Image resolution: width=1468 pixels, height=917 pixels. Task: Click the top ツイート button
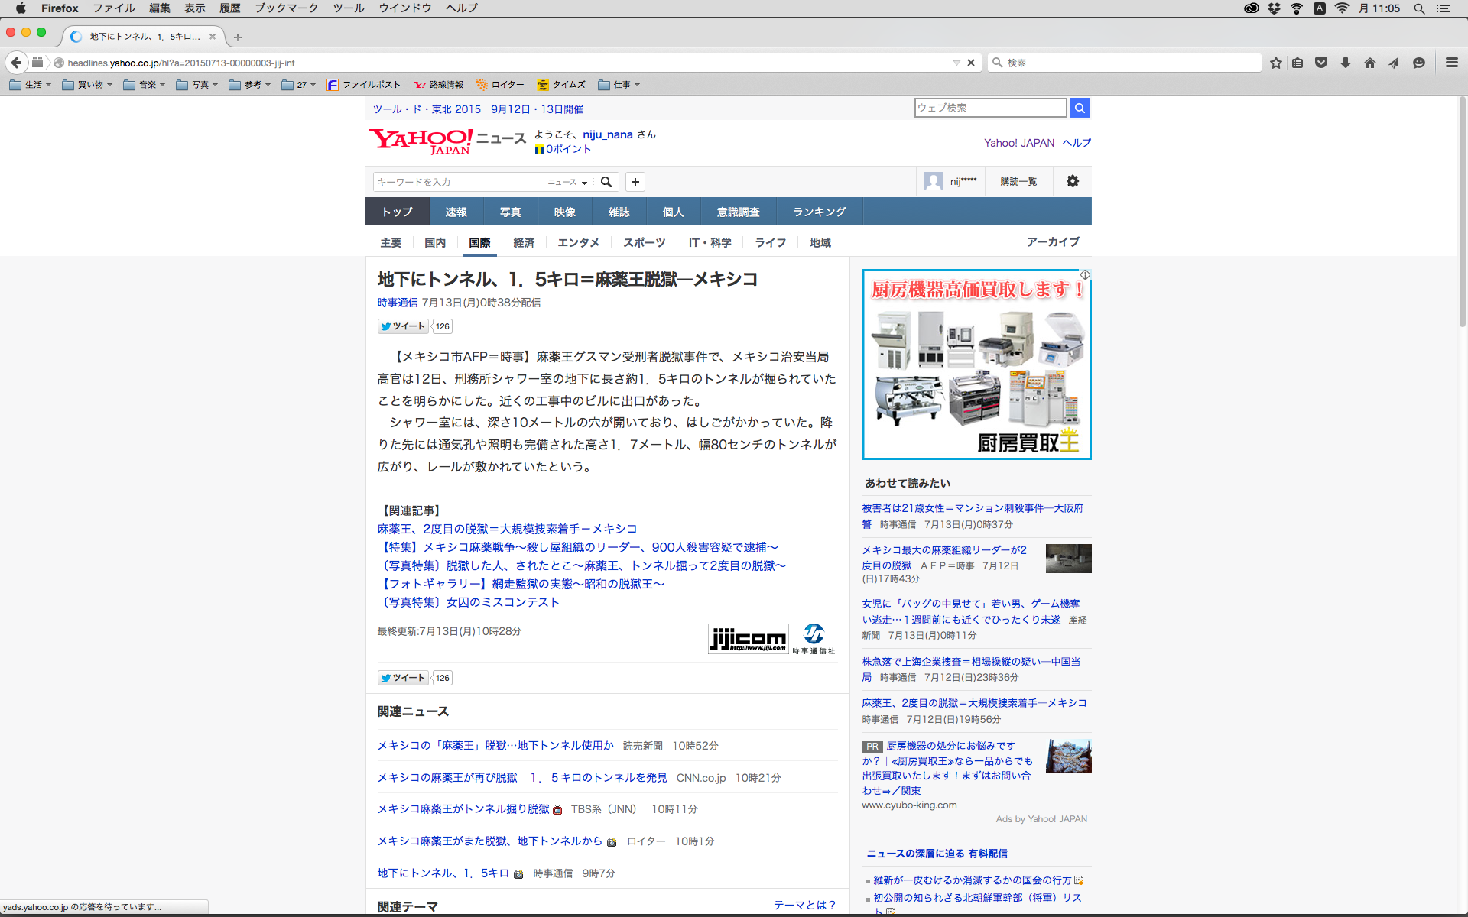tap(403, 326)
